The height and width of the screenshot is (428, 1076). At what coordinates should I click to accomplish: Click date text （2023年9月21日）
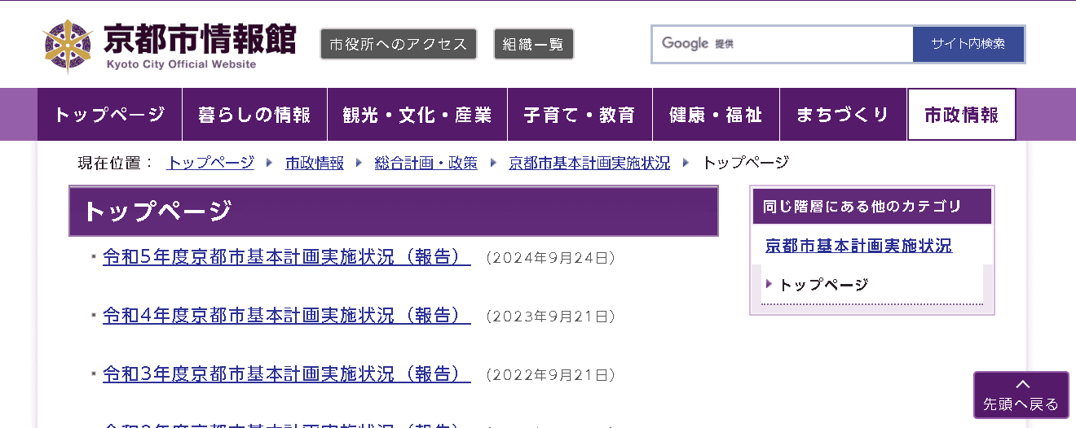tap(550, 317)
